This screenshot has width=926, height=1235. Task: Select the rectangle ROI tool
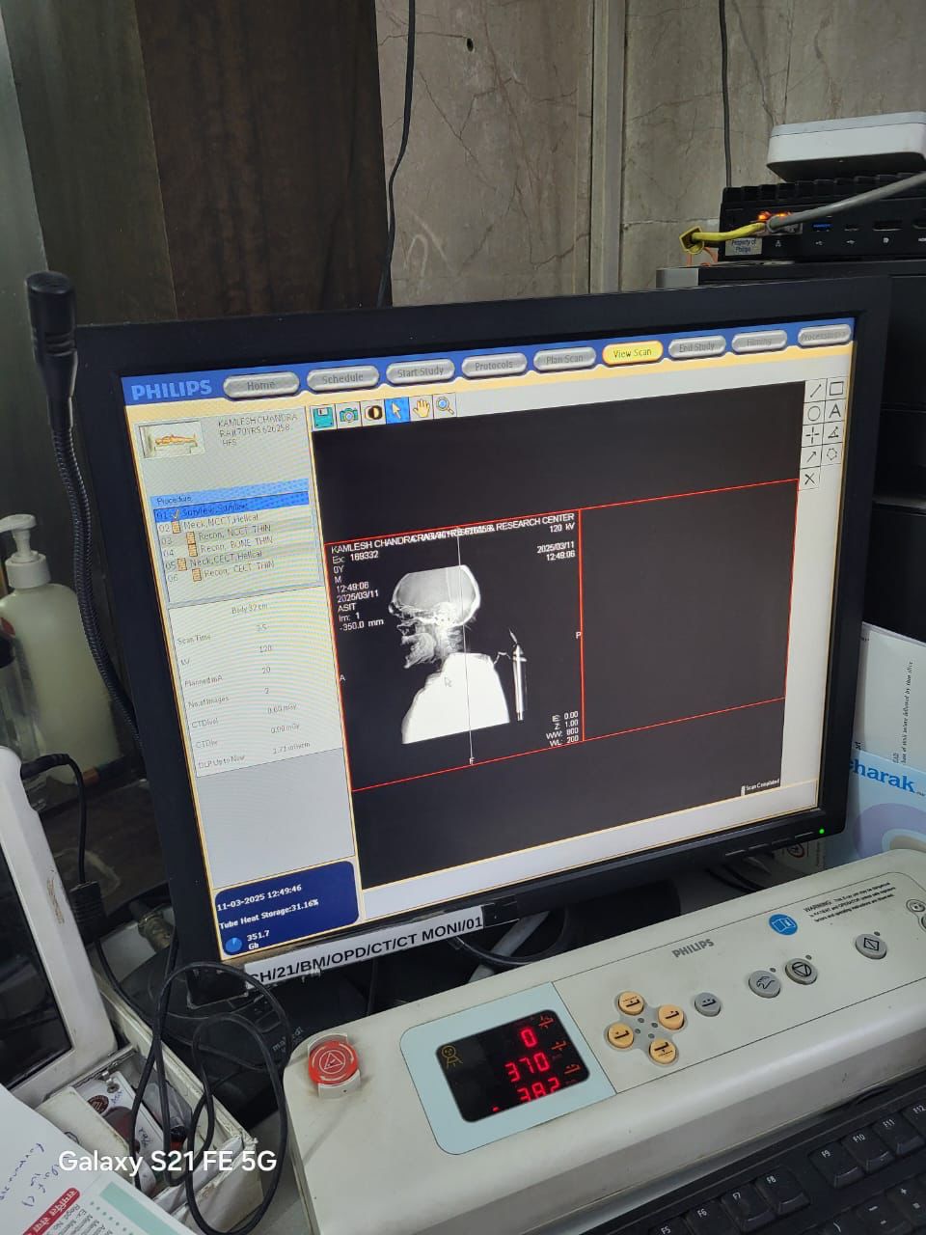coord(836,388)
